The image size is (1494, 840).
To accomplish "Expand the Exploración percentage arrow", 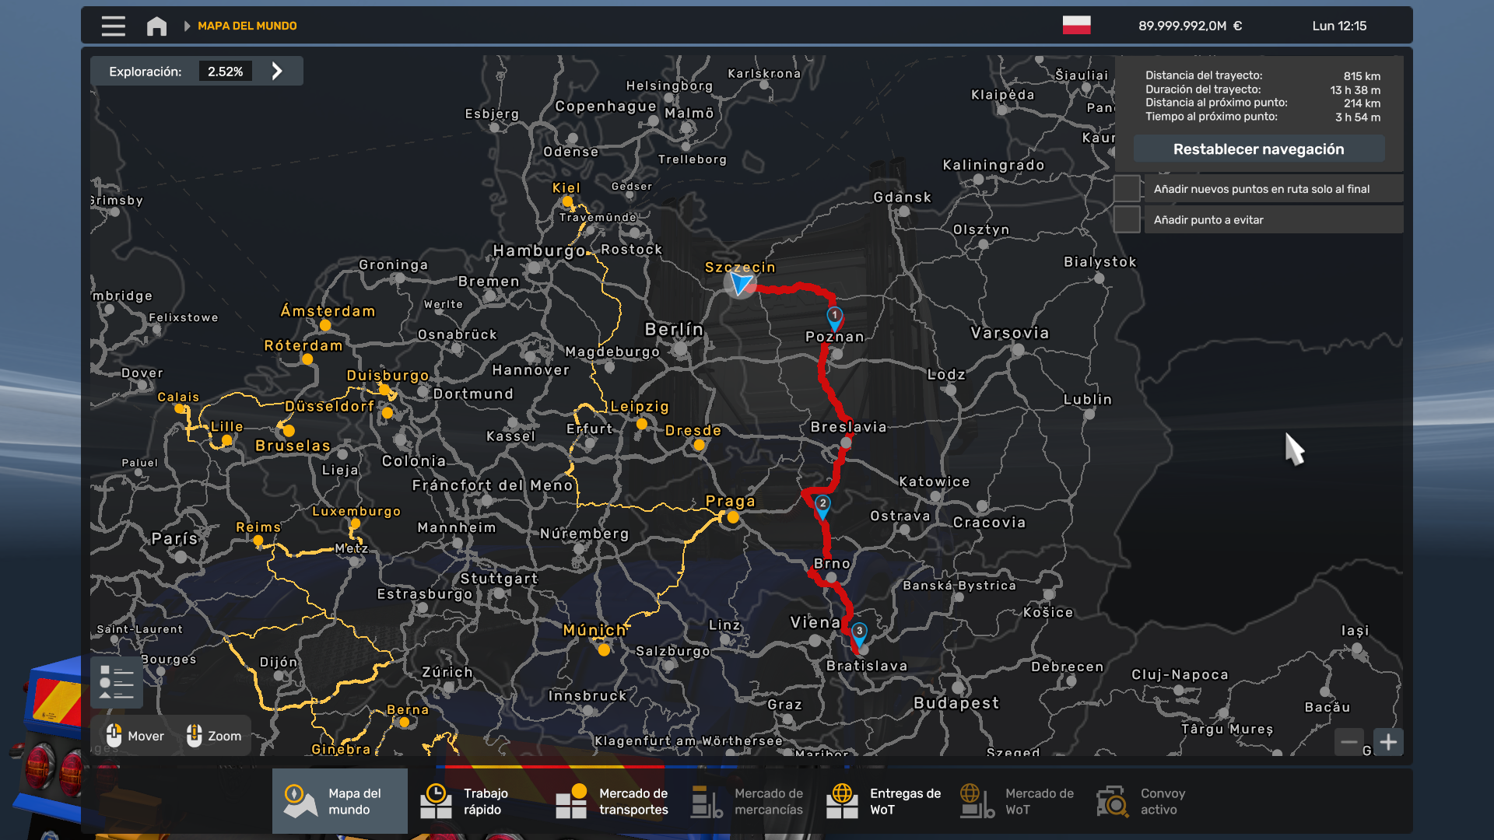I will click(277, 72).
